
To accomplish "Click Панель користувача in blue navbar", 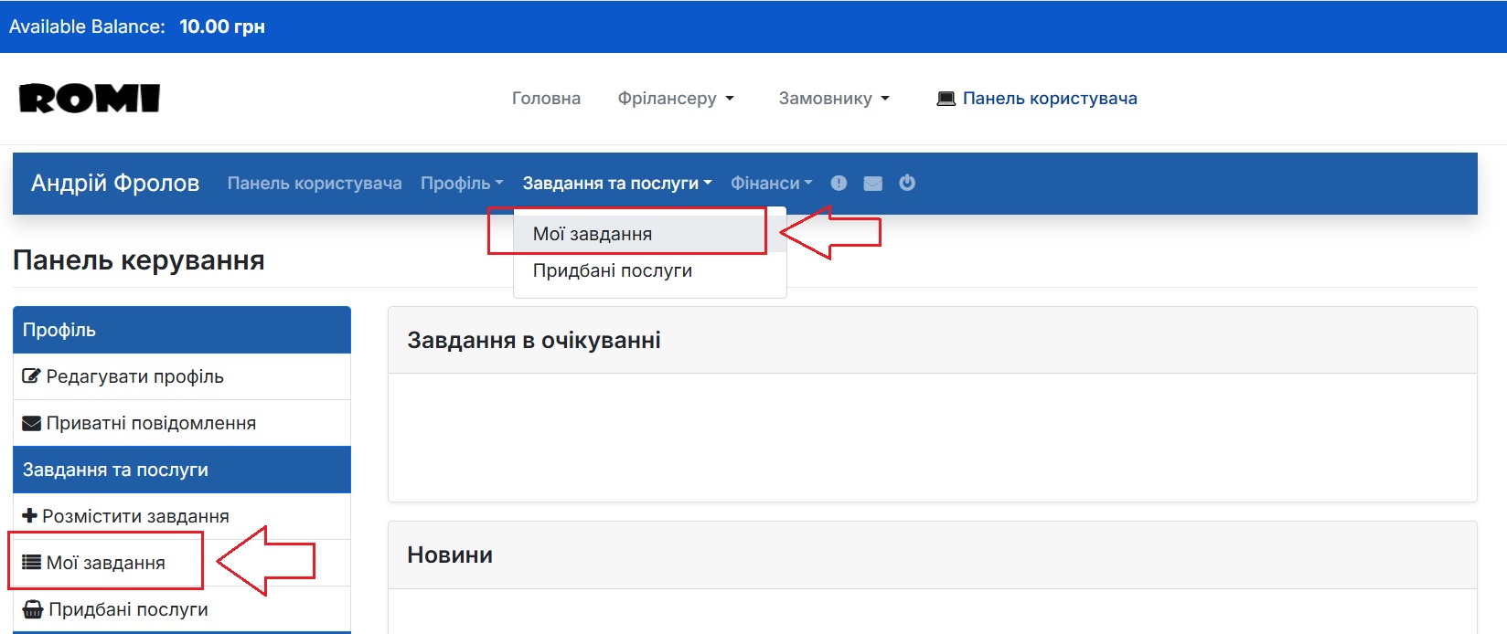I will click(x=315, y=184).
